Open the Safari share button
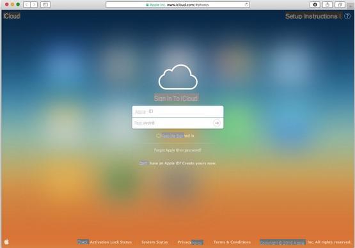This screenshot has width=355, height=248. click(327, 4)
